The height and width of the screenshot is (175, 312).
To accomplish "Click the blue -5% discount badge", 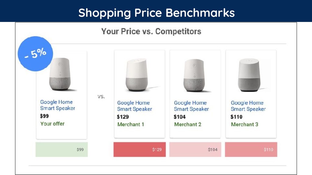I will 35,54.
